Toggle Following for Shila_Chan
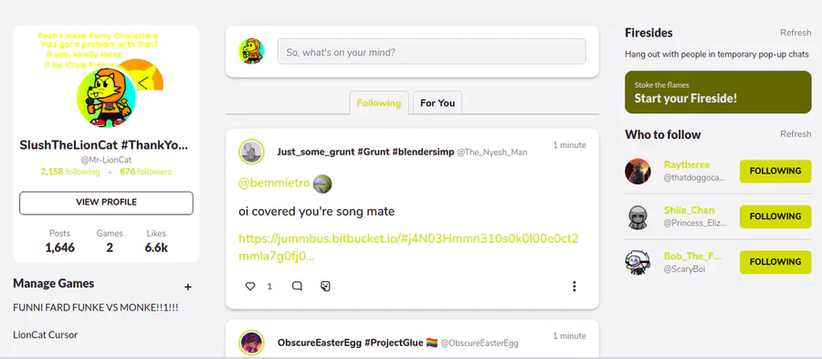 (x=775, y=216)
